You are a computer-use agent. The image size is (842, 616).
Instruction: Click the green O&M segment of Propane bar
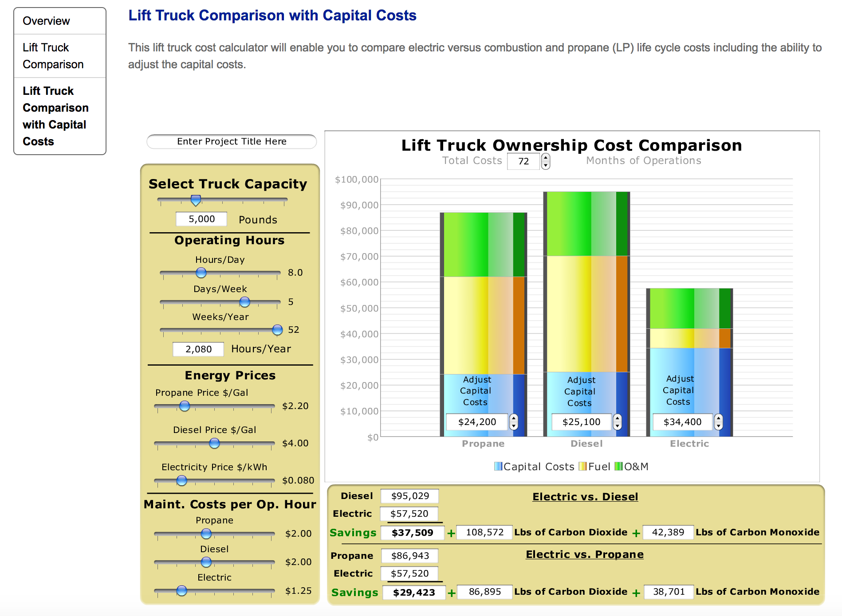pos(484,245)
